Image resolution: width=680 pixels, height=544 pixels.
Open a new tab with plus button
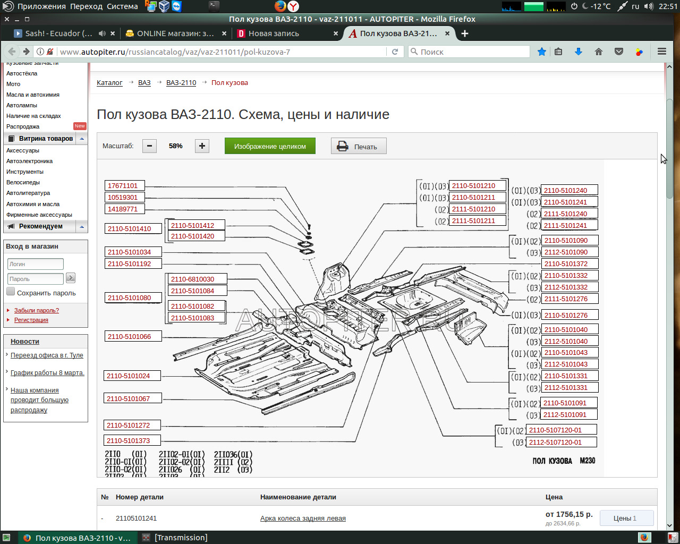click(465, 33)
